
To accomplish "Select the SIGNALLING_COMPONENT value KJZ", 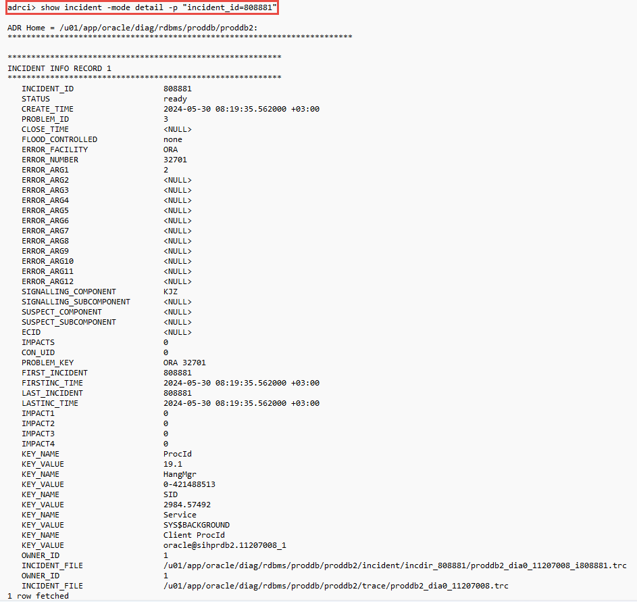I will pyautogui.click(x=171, y=292).
